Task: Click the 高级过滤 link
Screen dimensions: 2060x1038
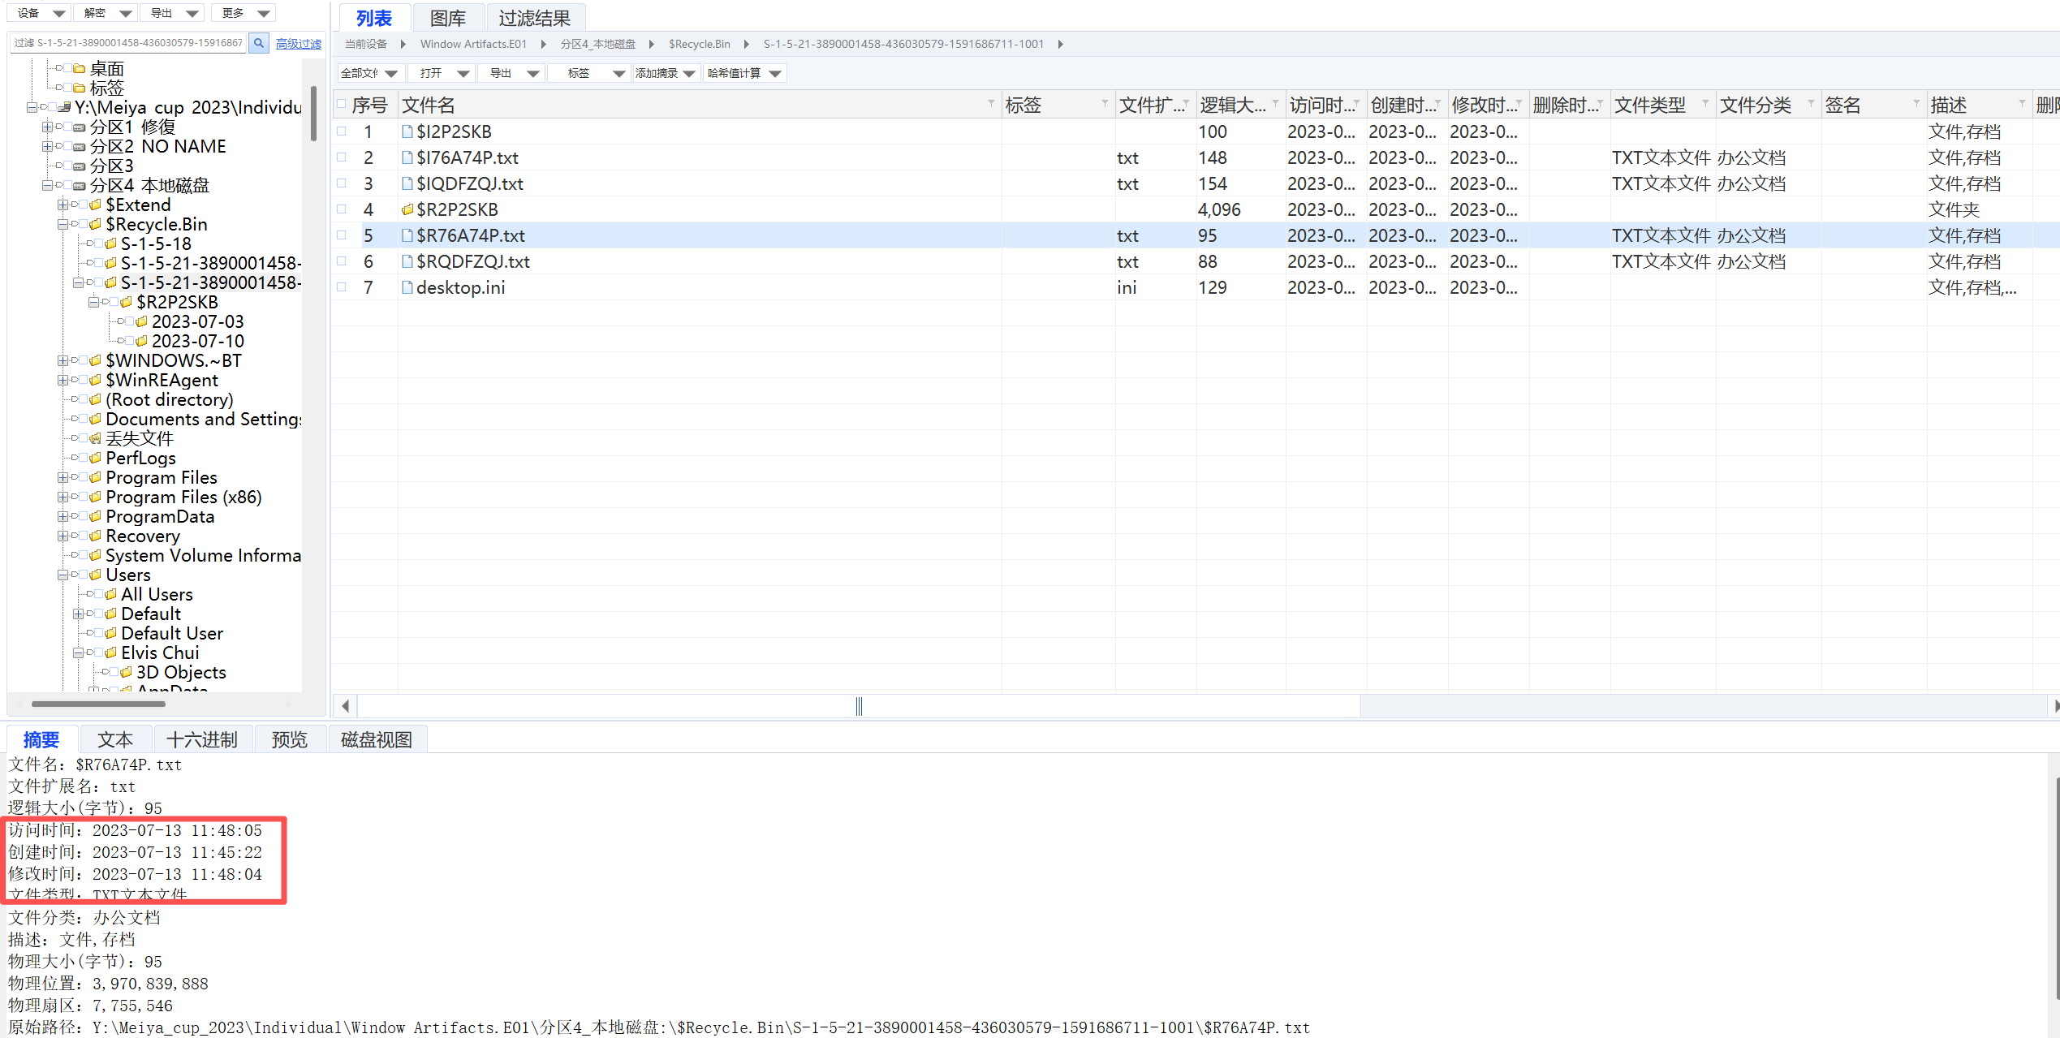Action: [x=298, y=44]
